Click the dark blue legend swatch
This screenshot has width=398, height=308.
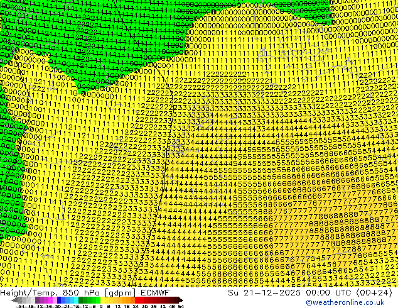[59, 300]
